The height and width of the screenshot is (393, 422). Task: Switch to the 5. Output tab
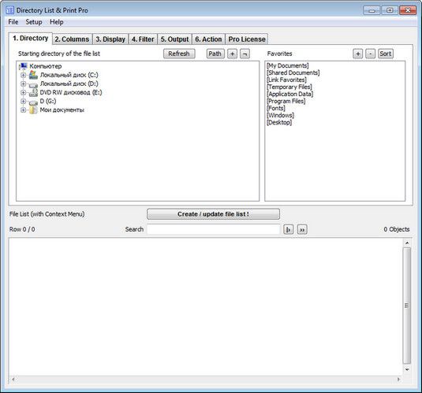(174, 39)
